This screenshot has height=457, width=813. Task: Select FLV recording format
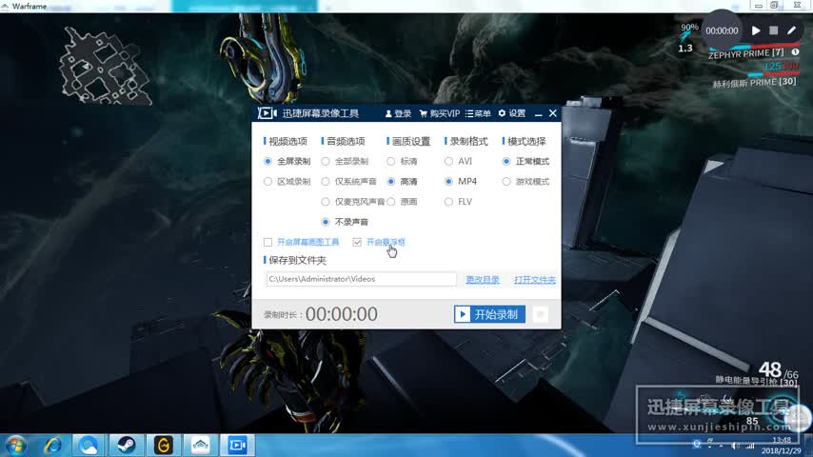[x=459, y=202]
